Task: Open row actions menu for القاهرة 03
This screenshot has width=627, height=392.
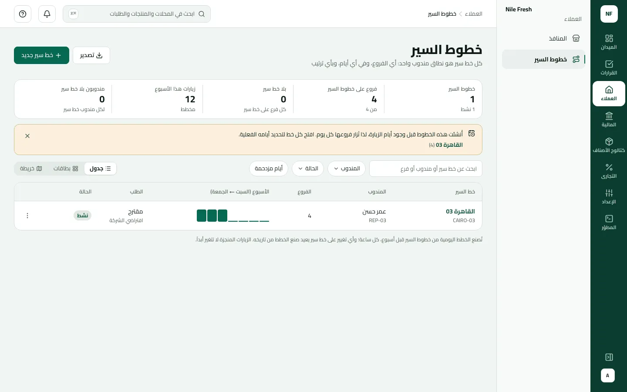Action: (x=27, y=216)
